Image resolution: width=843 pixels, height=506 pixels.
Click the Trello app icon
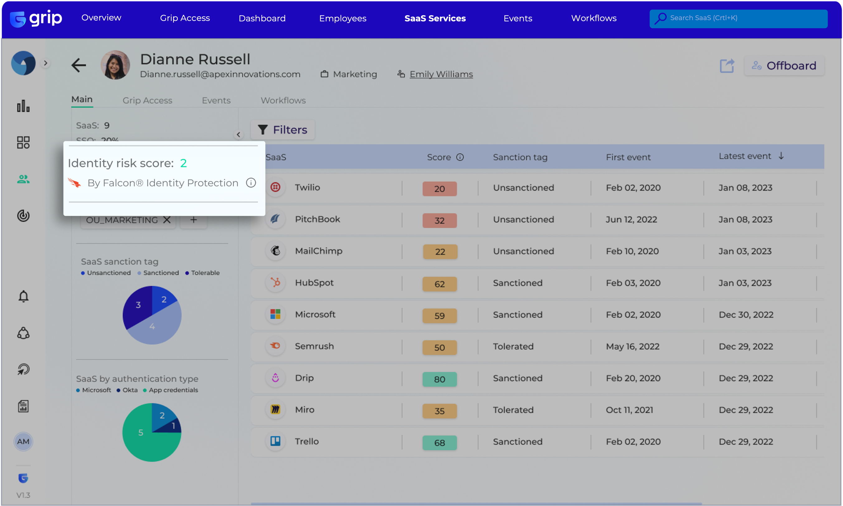(x=275, y=441)
